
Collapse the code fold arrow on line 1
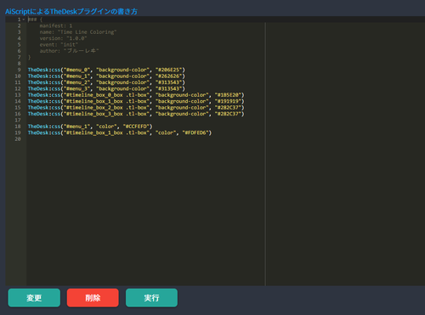(x=24, y=20)
